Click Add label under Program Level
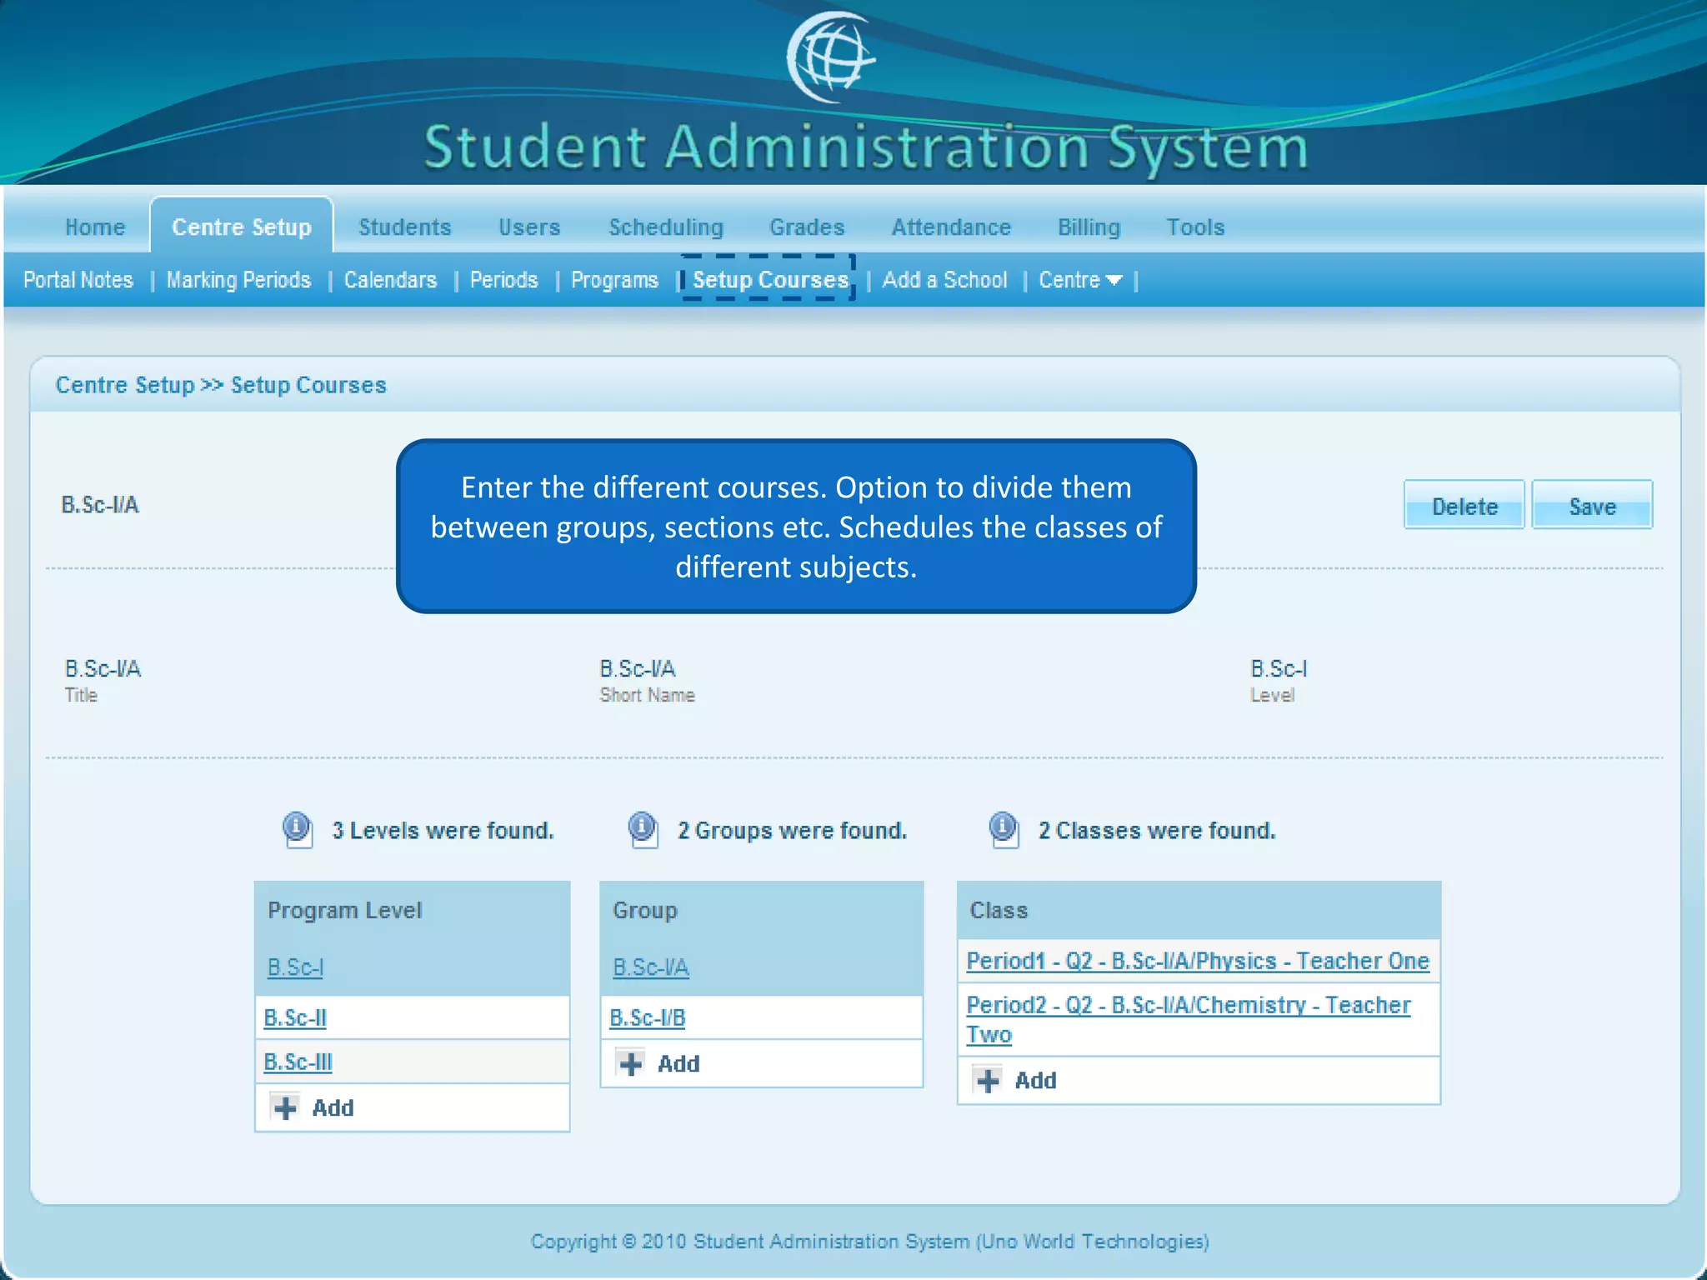1707x1280 pixels. click(x=333, y=1107)
